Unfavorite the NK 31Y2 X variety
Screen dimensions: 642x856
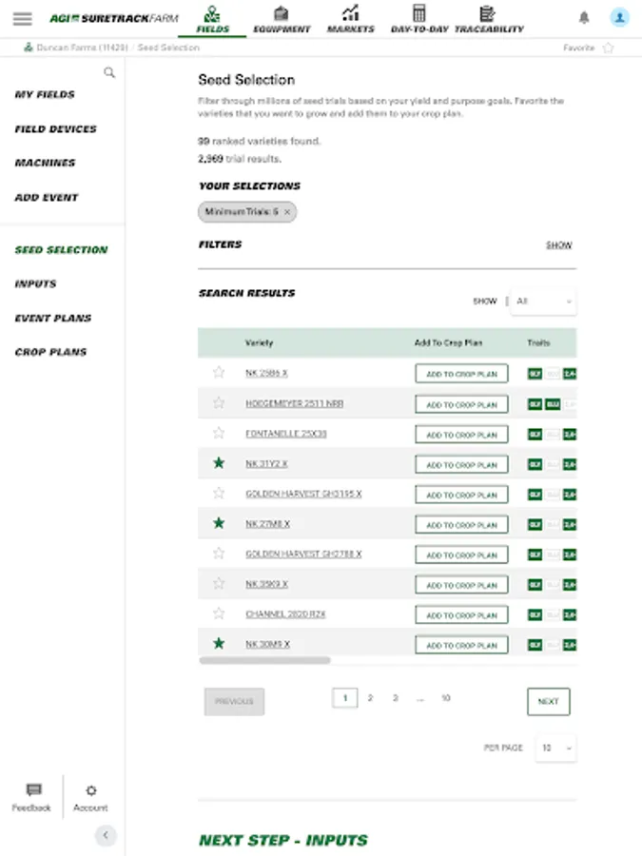click(219, 463)
